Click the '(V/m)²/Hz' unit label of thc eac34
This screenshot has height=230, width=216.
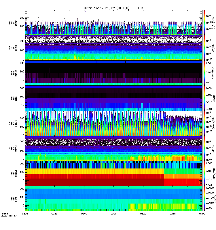214,123
